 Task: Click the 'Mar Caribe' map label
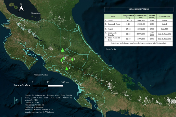coord(111,49)
